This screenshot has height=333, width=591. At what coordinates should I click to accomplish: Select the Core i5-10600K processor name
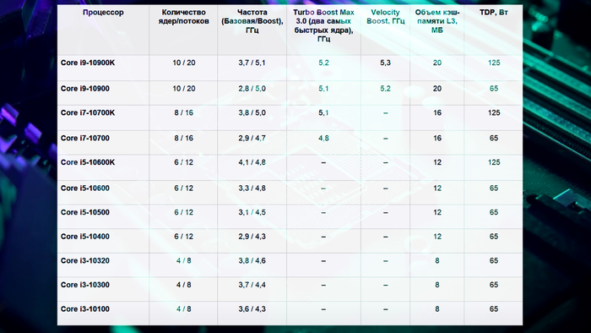coord(88,162)
